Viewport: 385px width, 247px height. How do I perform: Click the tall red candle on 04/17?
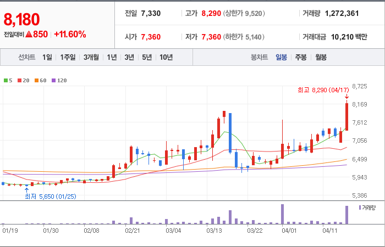point(346,116)
